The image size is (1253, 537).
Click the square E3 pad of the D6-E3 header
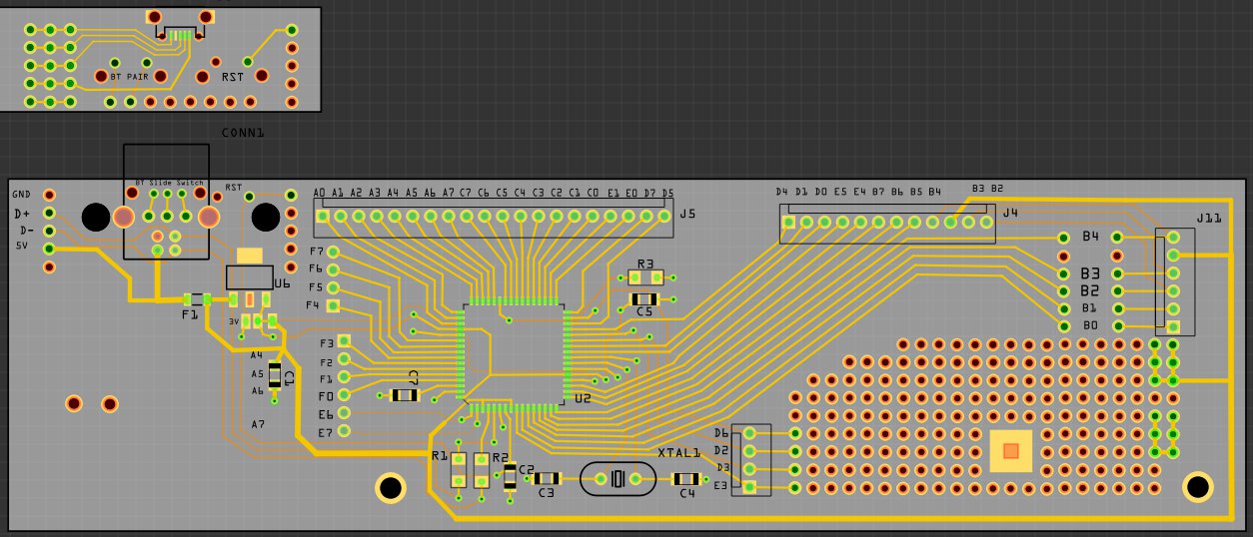tap(749, 487)
